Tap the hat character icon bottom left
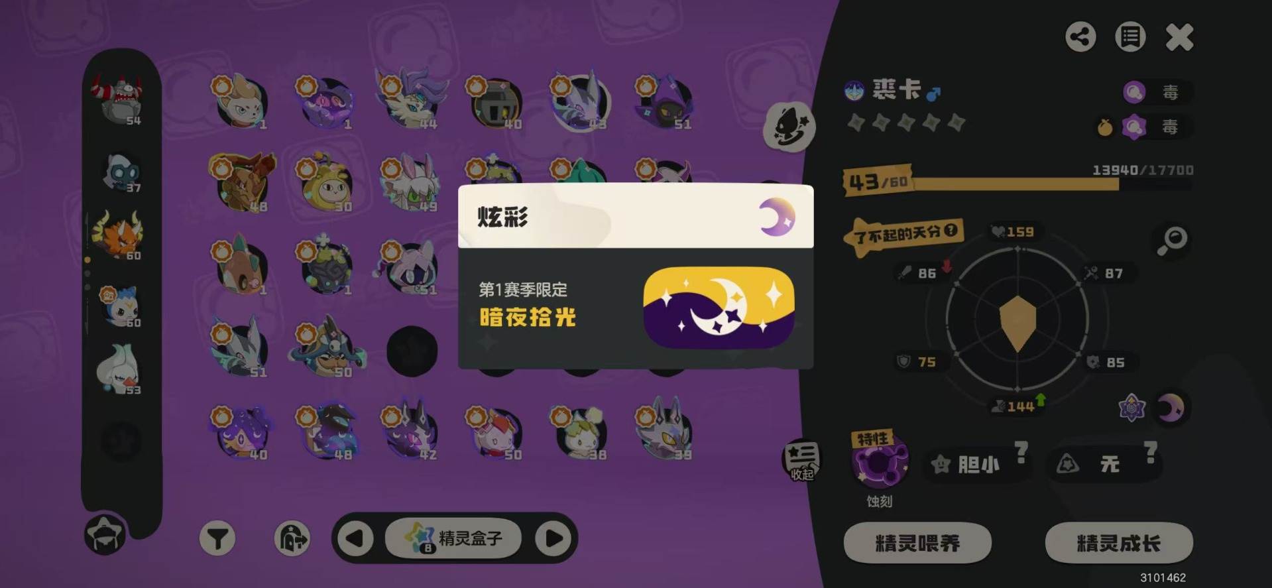The height and width of the screenshot is (588, 1272). [105, 534]
